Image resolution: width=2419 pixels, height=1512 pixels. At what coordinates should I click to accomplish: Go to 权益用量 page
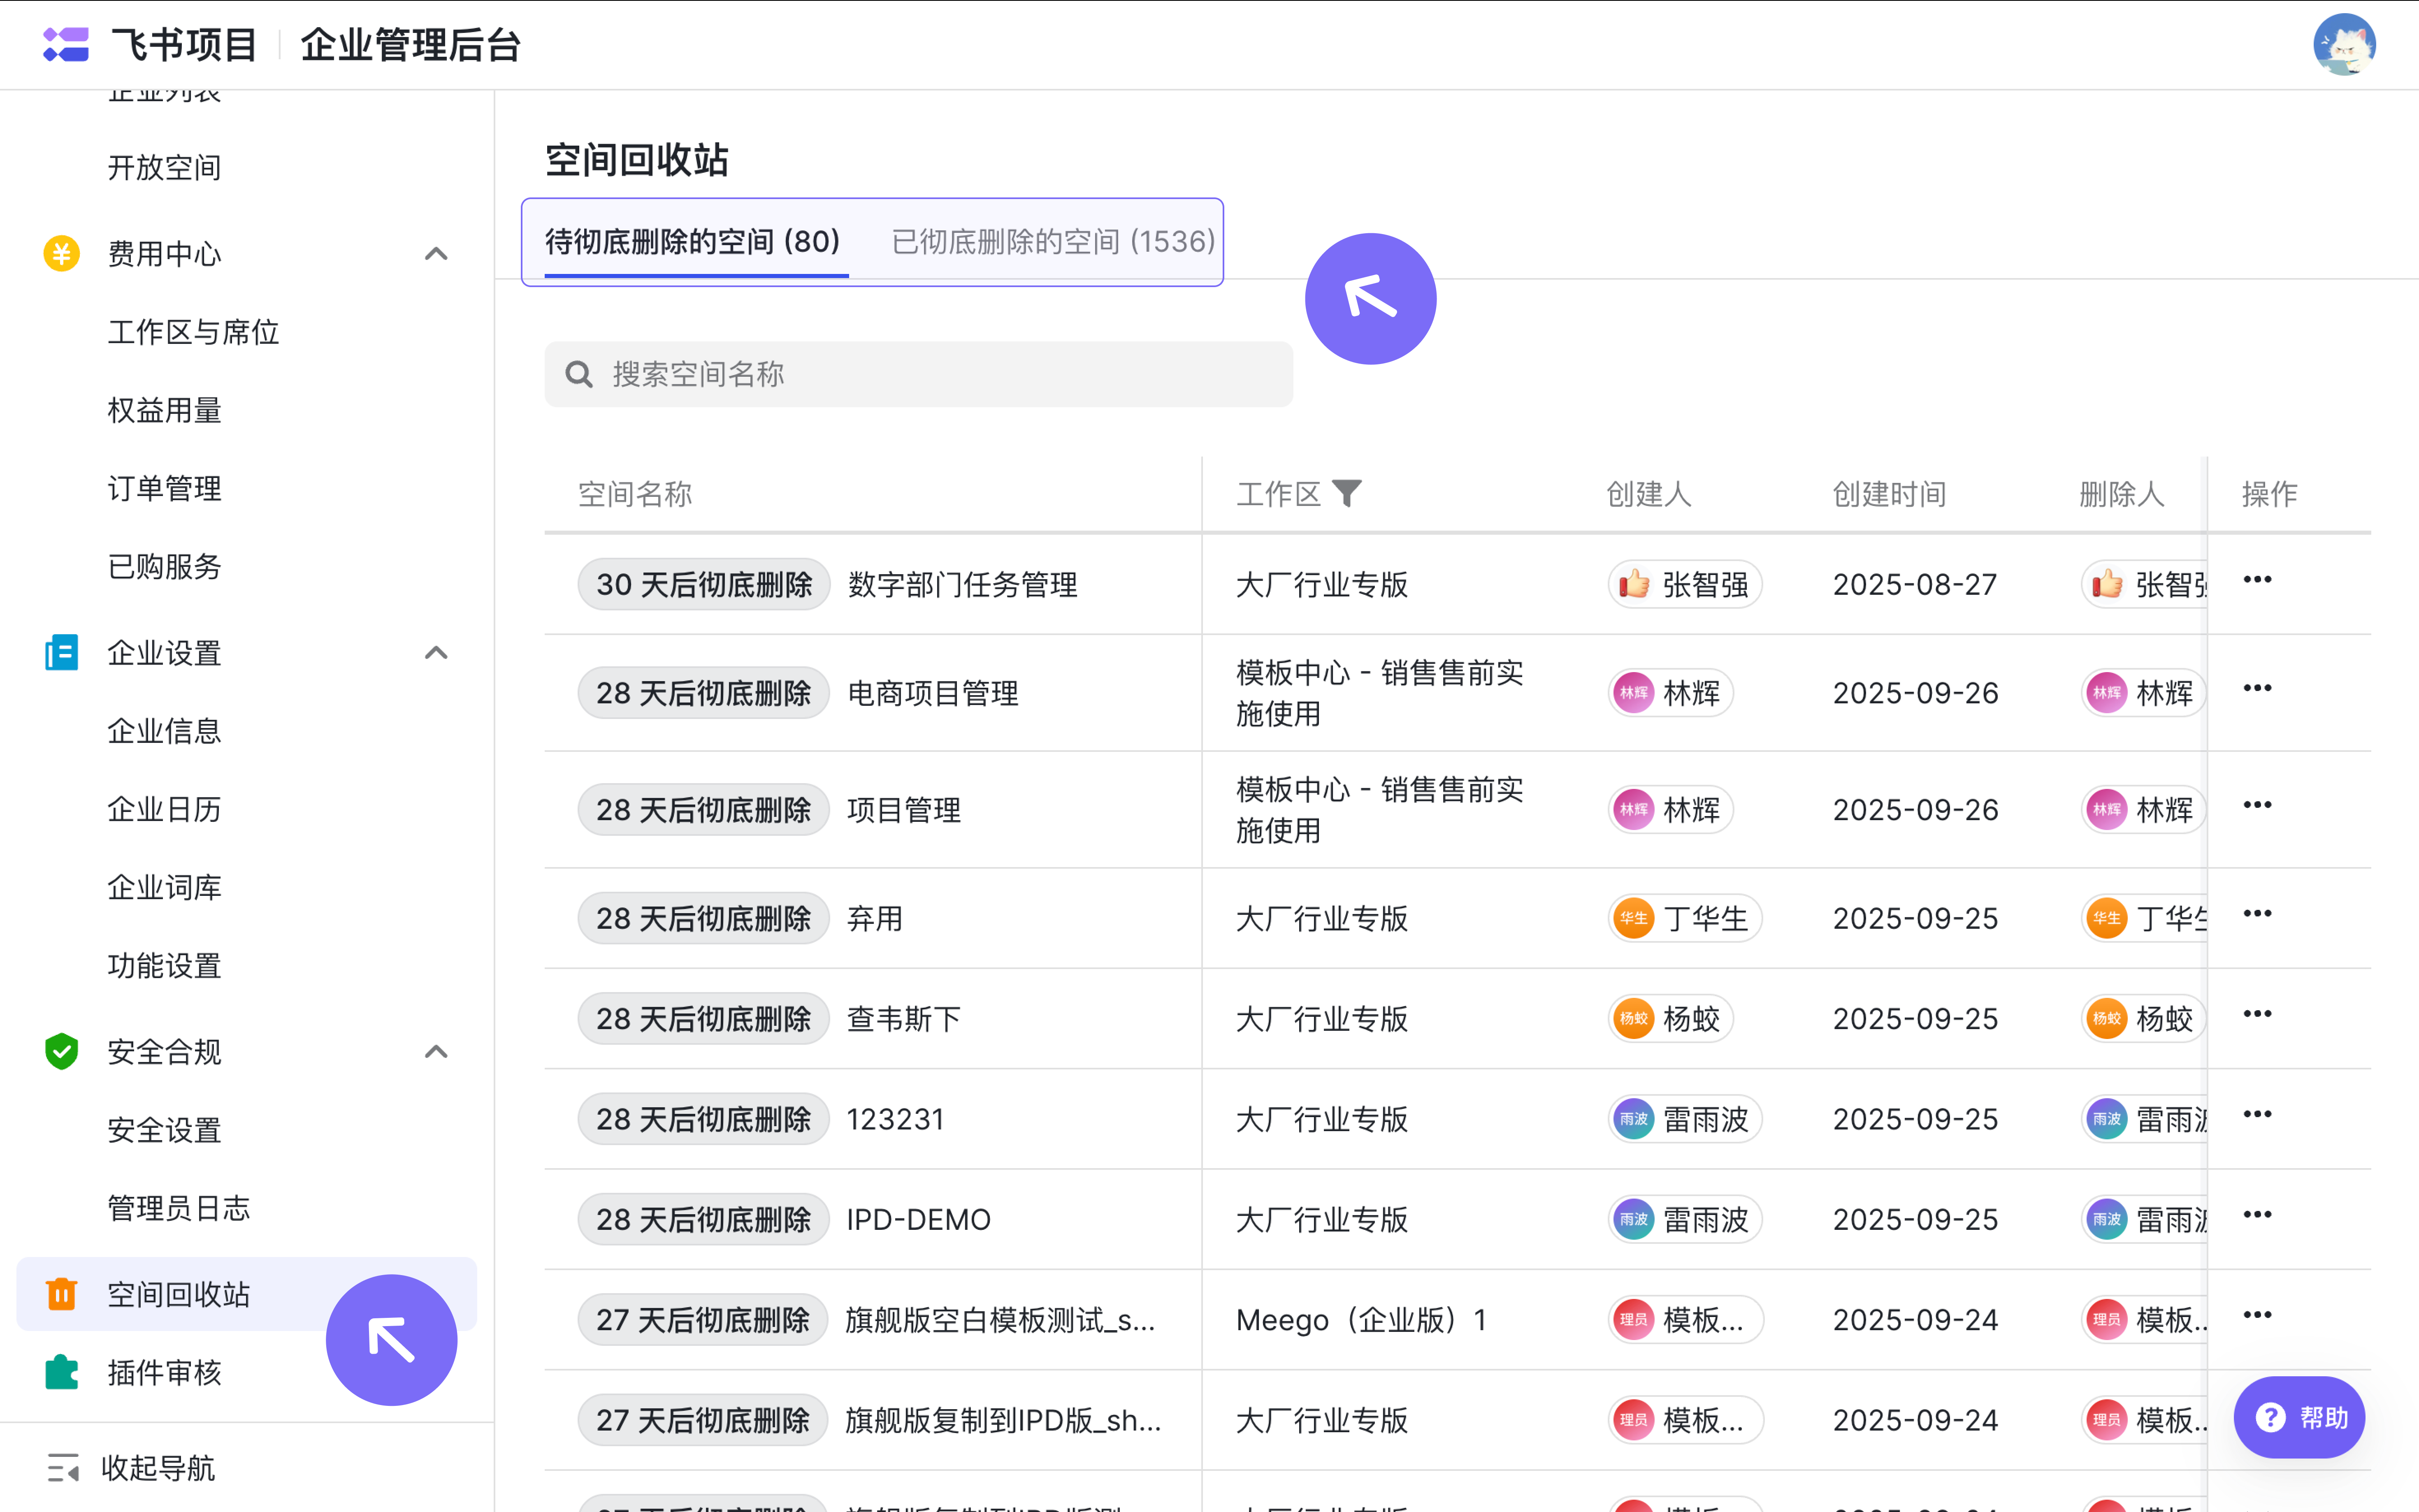click(165, 410)
